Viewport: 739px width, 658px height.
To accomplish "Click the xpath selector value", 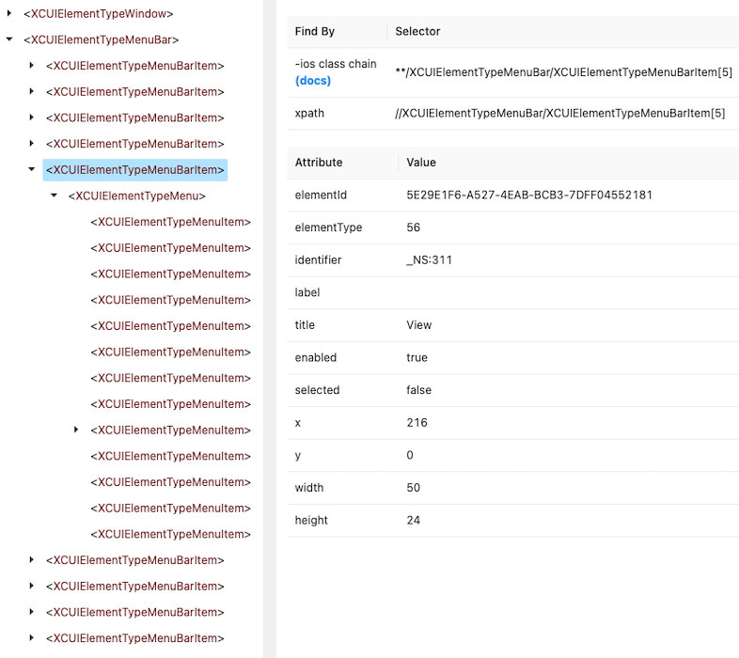I will 559,114.
